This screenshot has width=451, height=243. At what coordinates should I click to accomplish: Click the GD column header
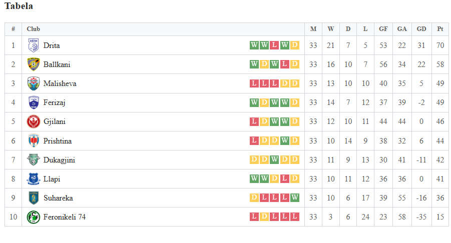(421, 29)
